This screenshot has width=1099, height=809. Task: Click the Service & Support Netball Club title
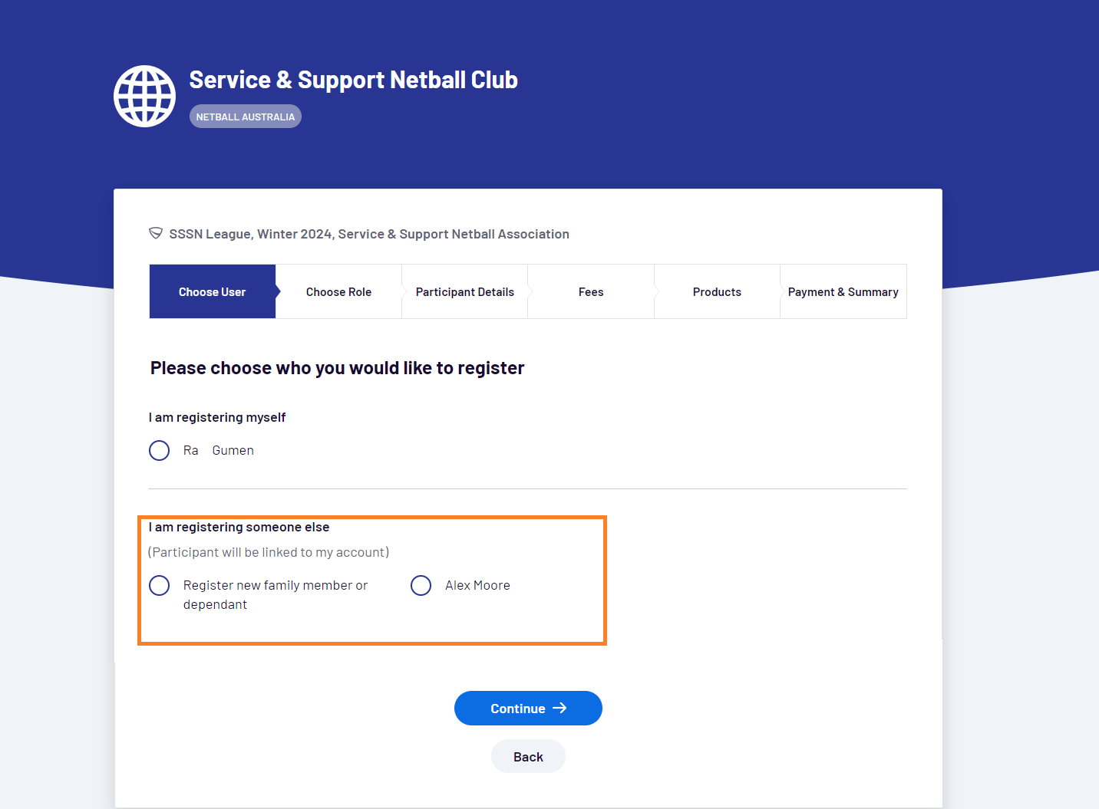coord(353,80)
